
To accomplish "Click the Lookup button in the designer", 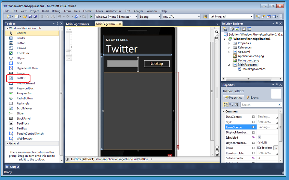I will [157, 64].
